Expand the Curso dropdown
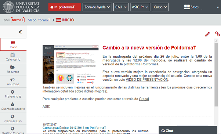The height and width of the screenshot is (134, 221). [160, 7]
